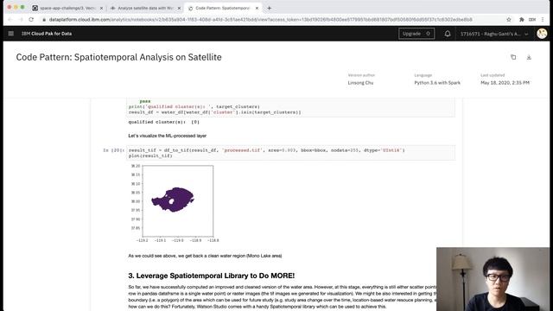Click the 'Leverage Spatiotemporal Library to Do MORE!' heading

(x=211, y=276)
